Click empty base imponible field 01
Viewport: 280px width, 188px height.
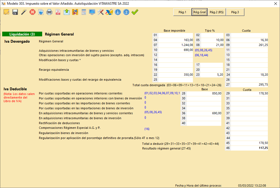point(176,35)
